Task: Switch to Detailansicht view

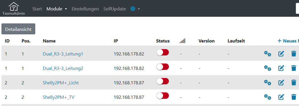Action: click(18, 29)
